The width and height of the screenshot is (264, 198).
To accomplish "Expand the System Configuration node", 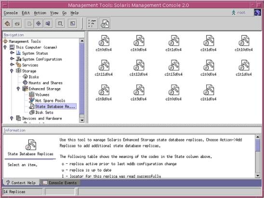I will [12, 59].
